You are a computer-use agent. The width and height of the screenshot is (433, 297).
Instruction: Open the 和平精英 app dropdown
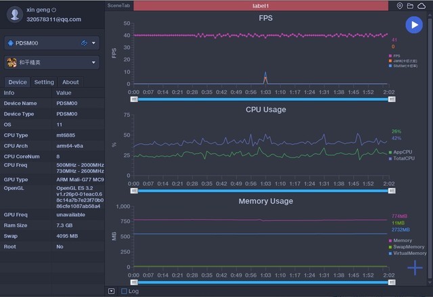94,63
